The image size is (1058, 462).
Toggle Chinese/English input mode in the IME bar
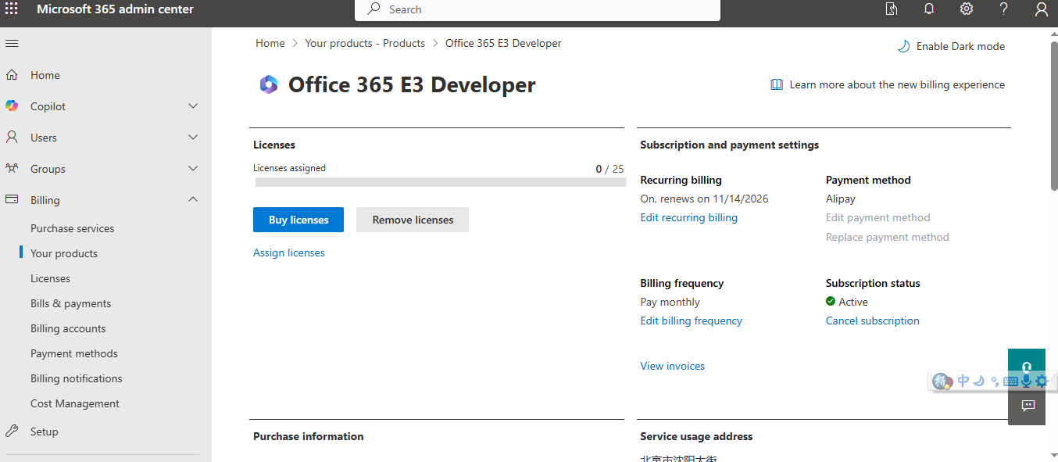point(962,381)
